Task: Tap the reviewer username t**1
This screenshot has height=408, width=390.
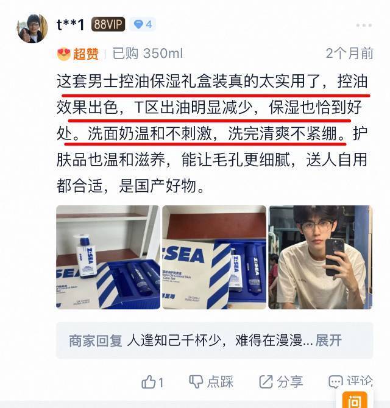Action: coord(70,24)
